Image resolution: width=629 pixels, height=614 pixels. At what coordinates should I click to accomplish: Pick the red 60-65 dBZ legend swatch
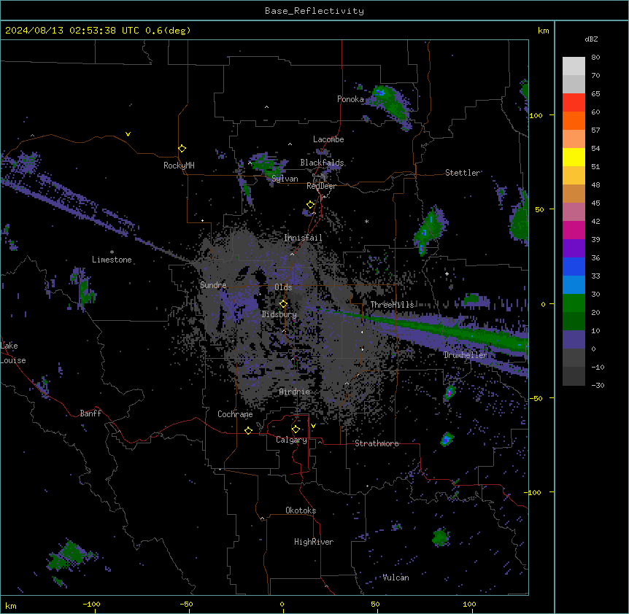coord(574,103)
